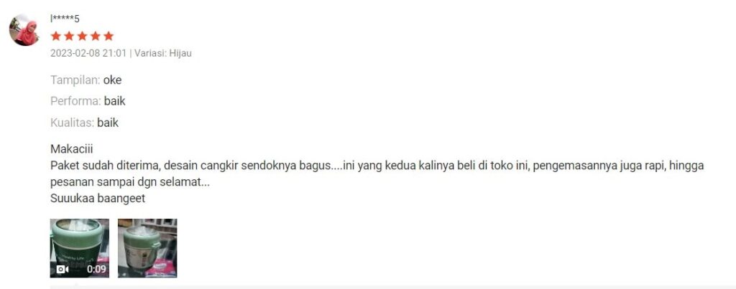Select the third rating star
Image resolution: width=736 pixels, height=289 pixels.
click(x=82, y=36)
